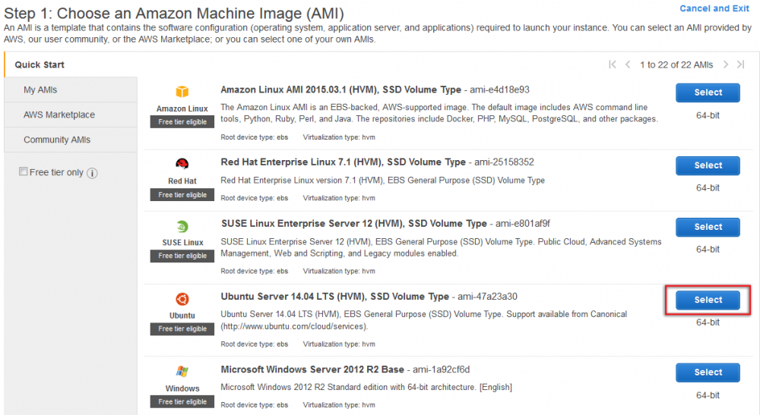Viewport: 760px width, 415px height.
Task: Click the Windows flag logo icon
Action: click(182, 372)
